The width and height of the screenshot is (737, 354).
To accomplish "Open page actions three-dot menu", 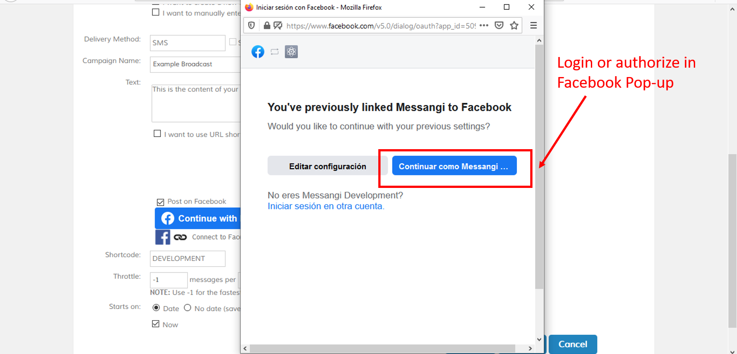I will pos(484,25).
